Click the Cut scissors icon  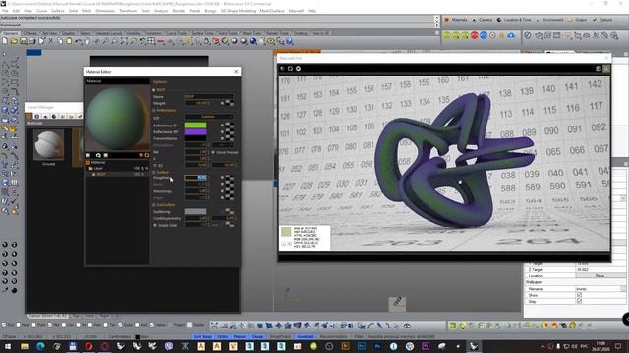pos(51,41)
